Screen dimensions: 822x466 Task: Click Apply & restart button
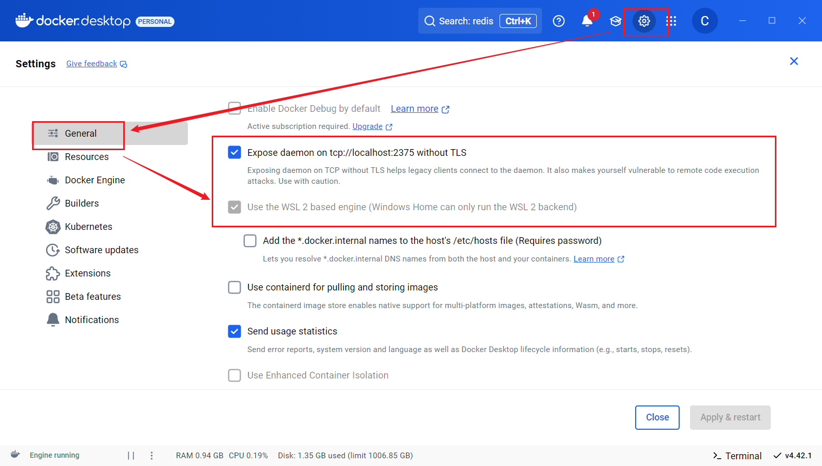click(x=730, y=417)
